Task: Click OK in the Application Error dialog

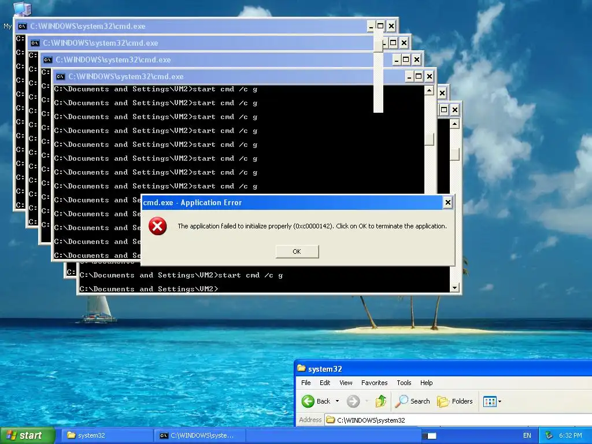Action: tap(297, 251)
